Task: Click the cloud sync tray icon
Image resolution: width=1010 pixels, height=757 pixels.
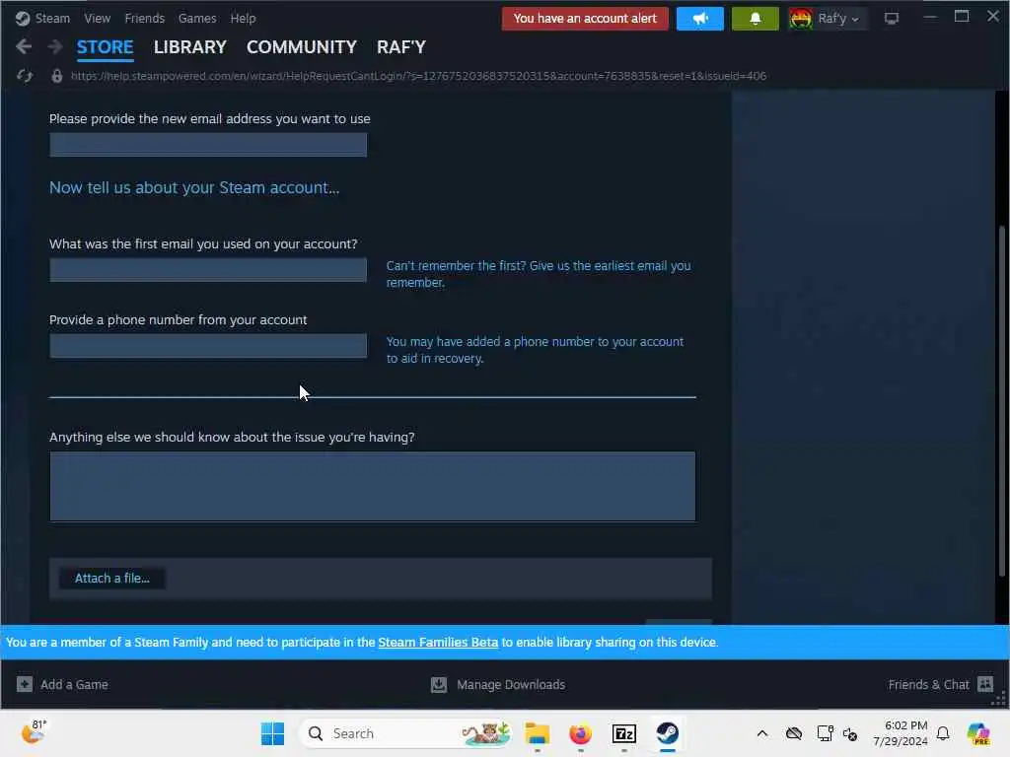Action: 794,733
